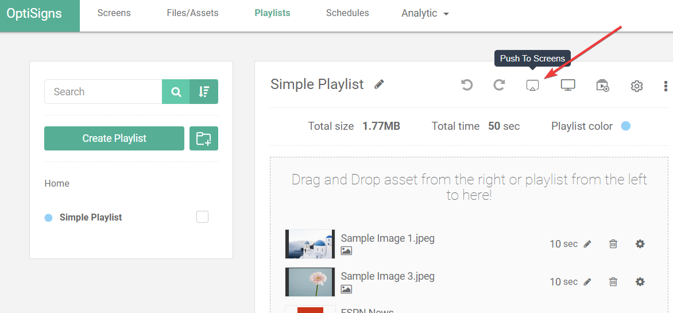Viewport: 673px width, 313px height.
Task: Click the Sample Image 1.jpeg thumbnail
Action: pyautogui.click(x=310, y=244)
